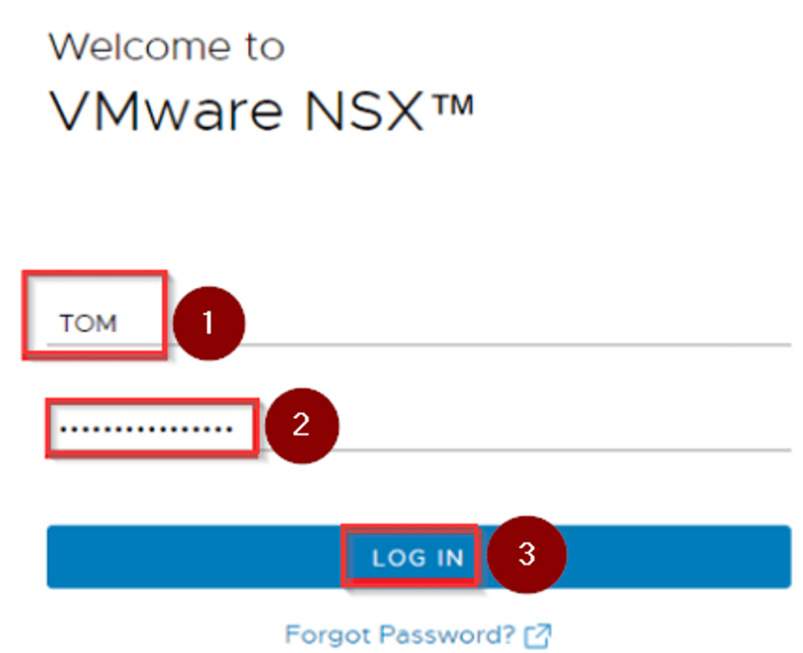Click the numbered step 3 circle marker
Viewport: 803px width, 653px height.
tap(527, 554)
